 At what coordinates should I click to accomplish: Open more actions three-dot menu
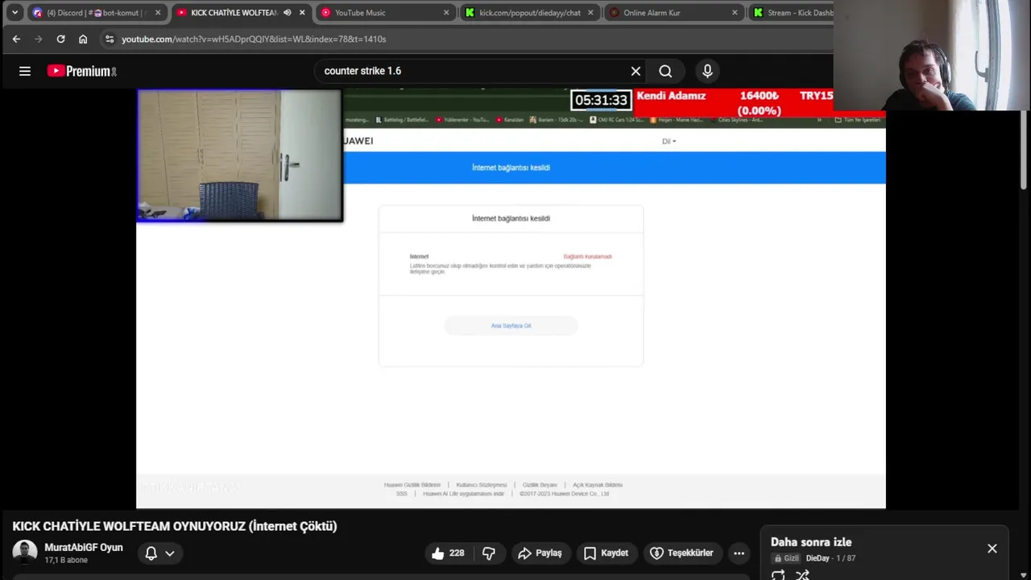[739, 553]
